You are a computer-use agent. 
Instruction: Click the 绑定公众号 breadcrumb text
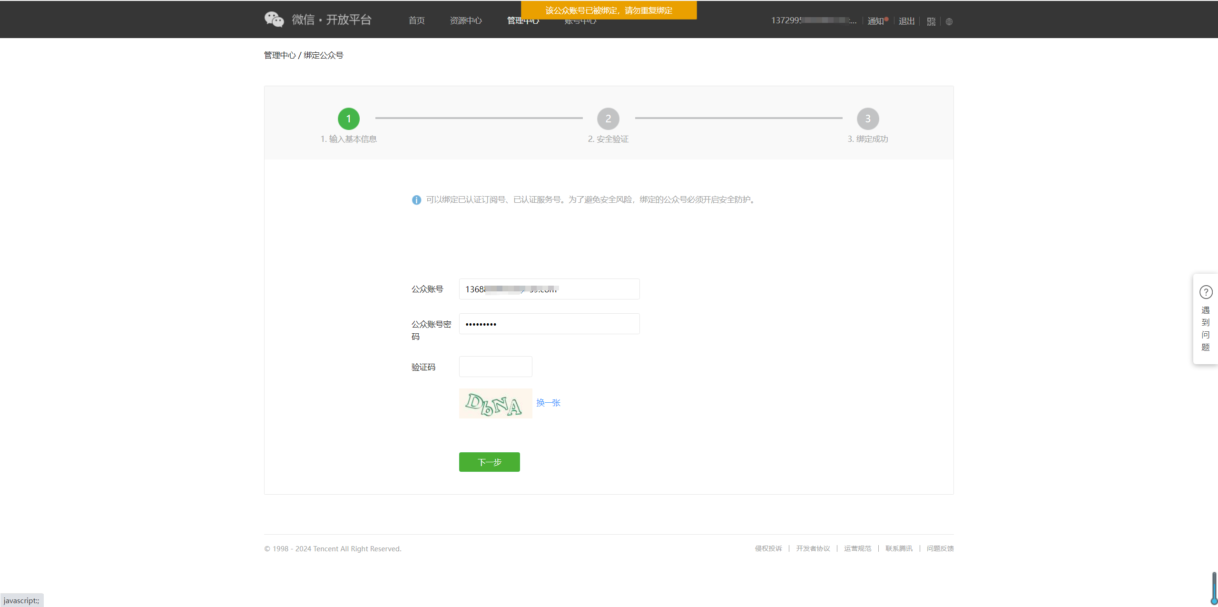click(324, 55)
